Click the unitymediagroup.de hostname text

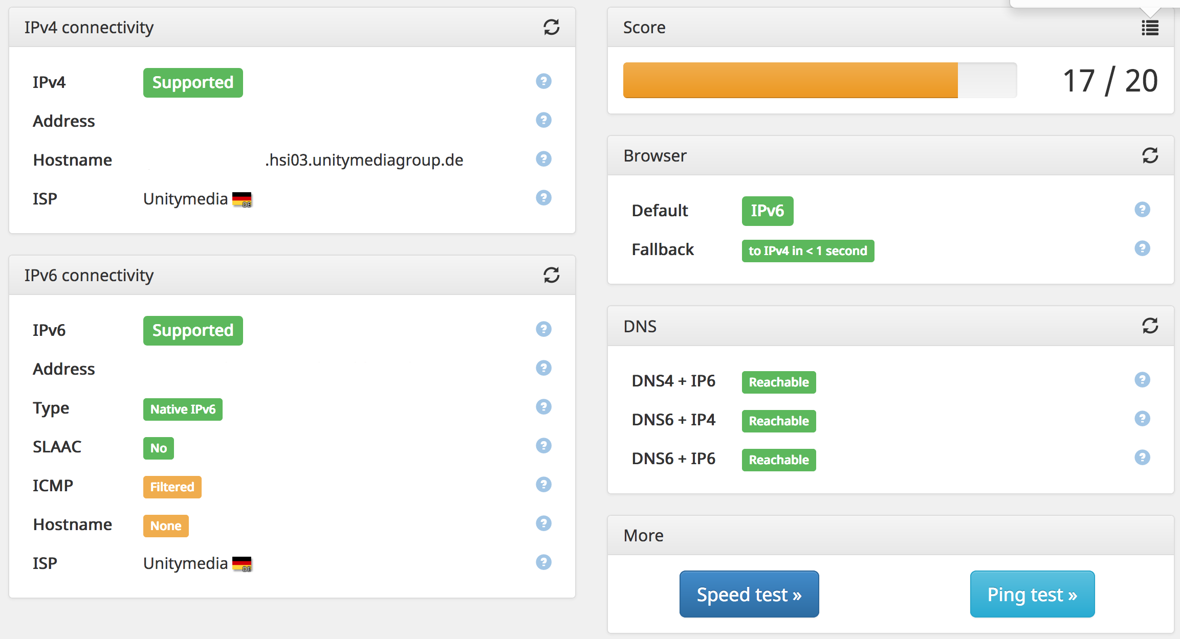(364, 160)
